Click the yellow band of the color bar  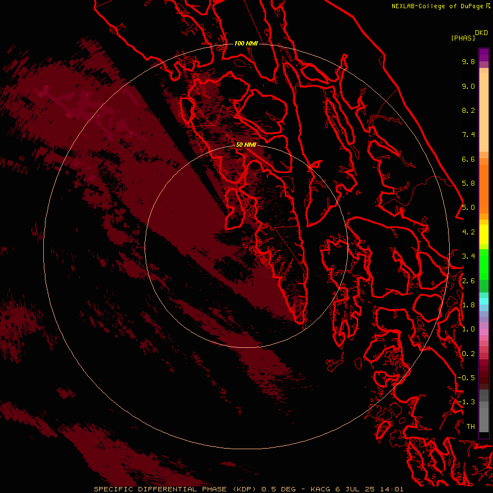[484, 234]
